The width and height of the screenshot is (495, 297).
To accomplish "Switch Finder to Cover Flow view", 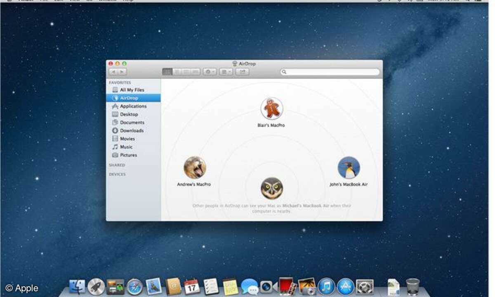I will tap(196, 72).
